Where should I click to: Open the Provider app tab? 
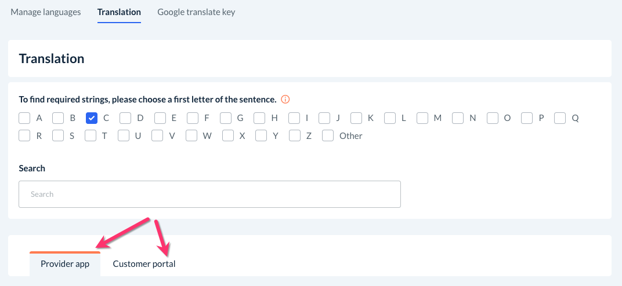coord(65,264)
